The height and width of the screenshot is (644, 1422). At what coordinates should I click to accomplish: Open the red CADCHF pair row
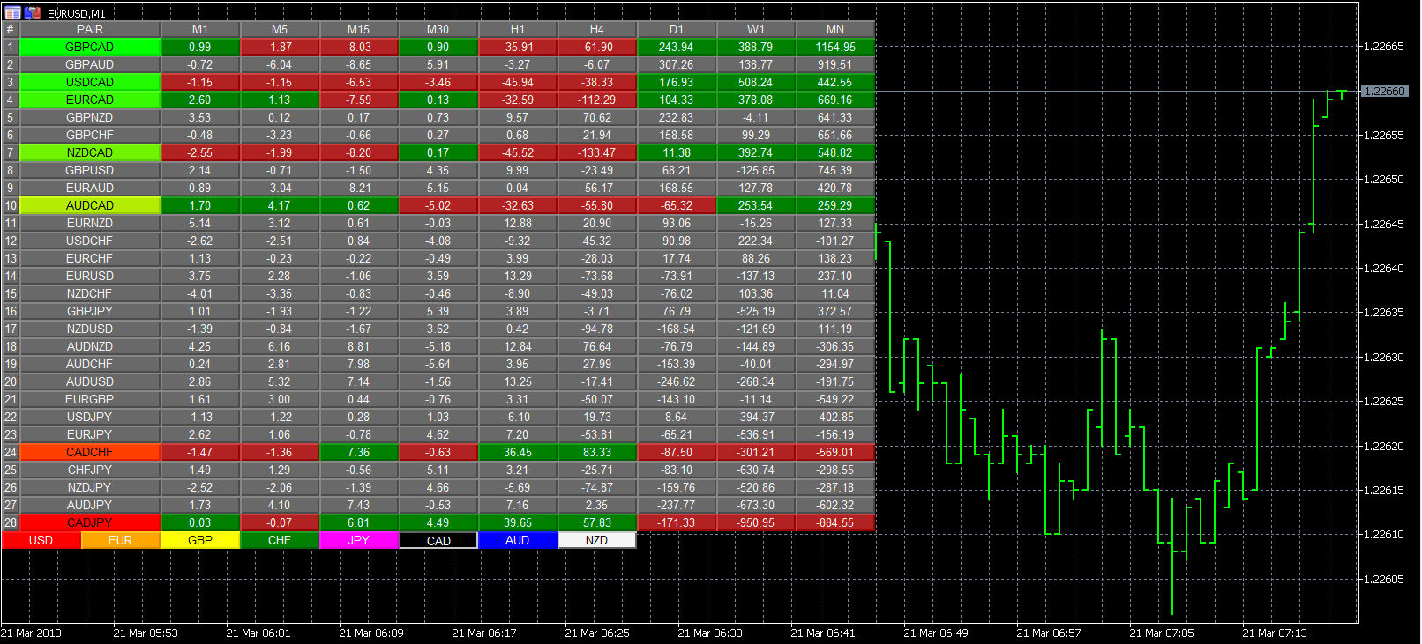(90, 452)
